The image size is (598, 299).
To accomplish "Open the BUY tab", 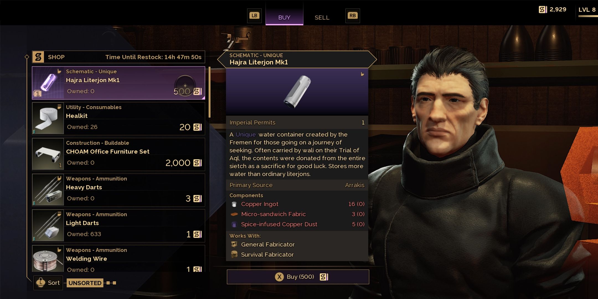I will tap(284, 17).
